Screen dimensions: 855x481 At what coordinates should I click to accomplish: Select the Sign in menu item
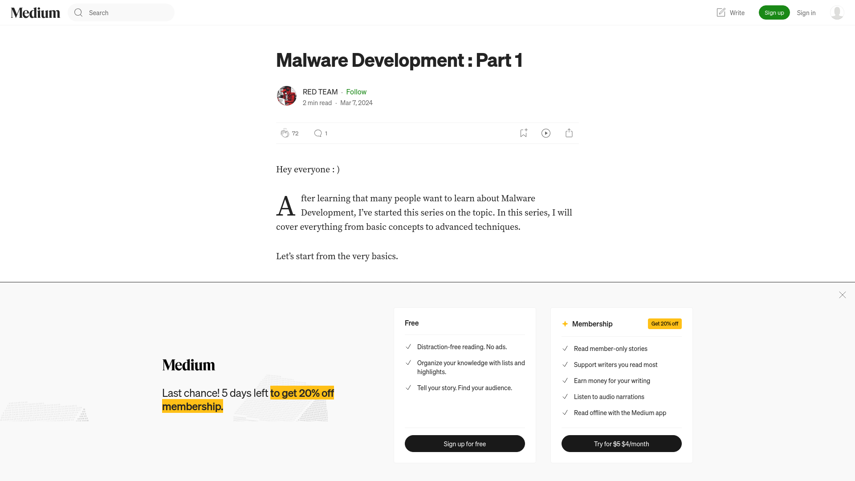pos(806,12)
